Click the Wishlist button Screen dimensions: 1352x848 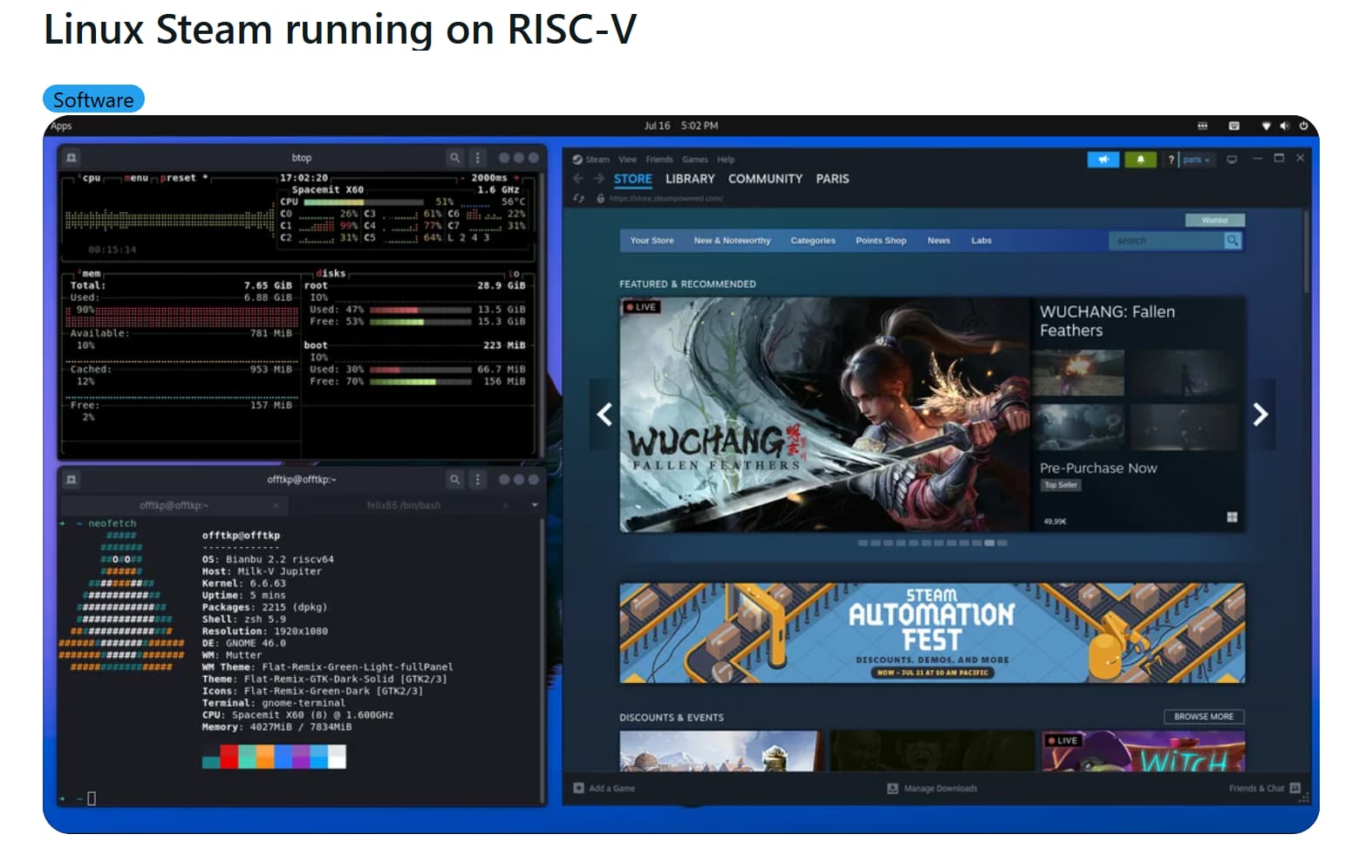(x=1214, y=220)
